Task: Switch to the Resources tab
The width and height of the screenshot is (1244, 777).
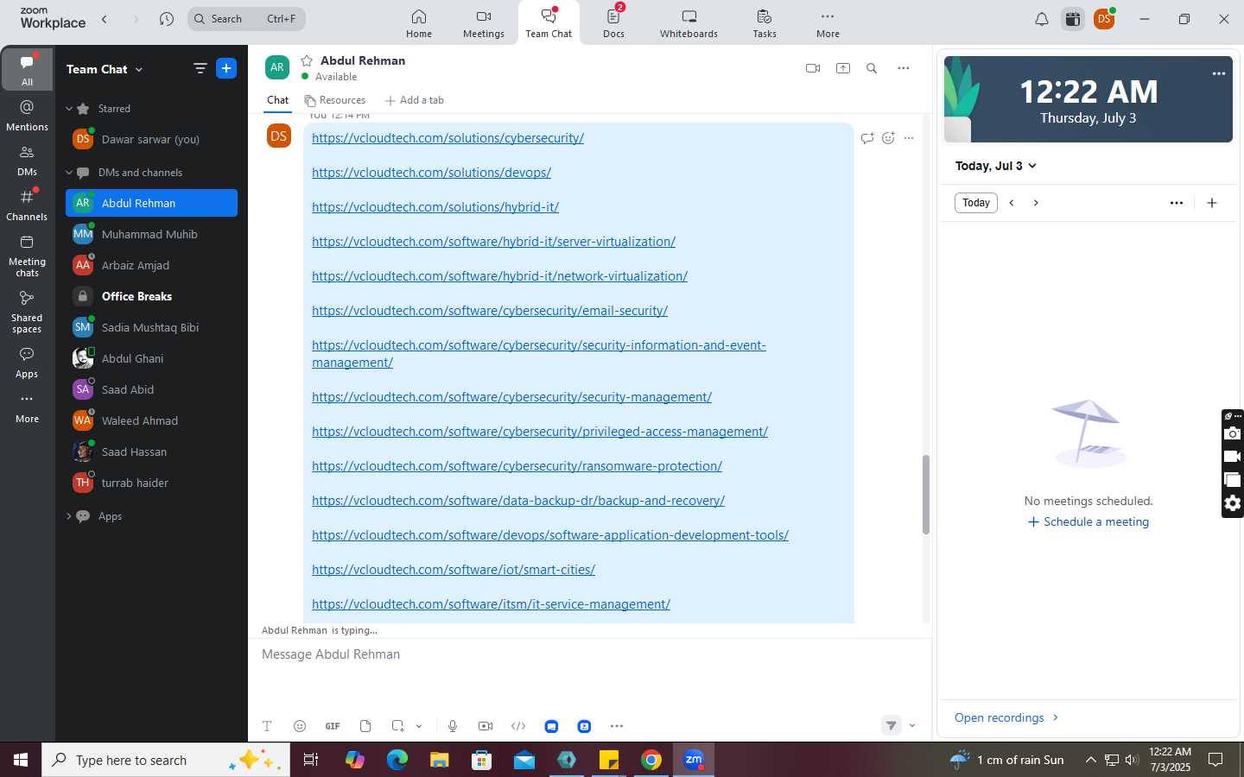Action: pos(334,100)
